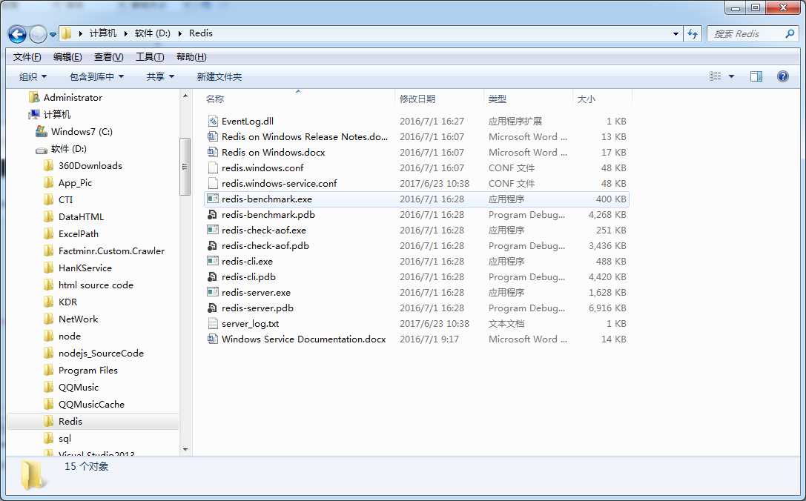Click 软件 (D:) in address breadcrumb
Screen dimensions: 806x501
(152, 33)
